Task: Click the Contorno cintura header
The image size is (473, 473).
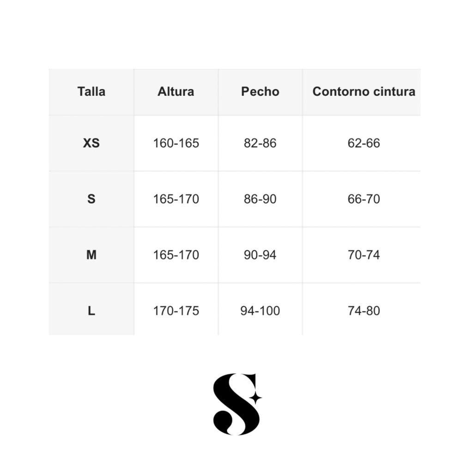Action: (x=364, y=92)
